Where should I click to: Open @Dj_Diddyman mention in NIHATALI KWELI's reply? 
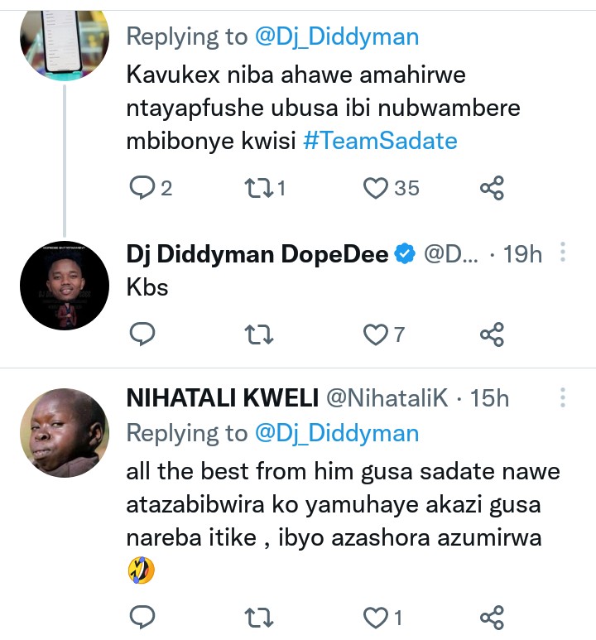click(336, 432)
